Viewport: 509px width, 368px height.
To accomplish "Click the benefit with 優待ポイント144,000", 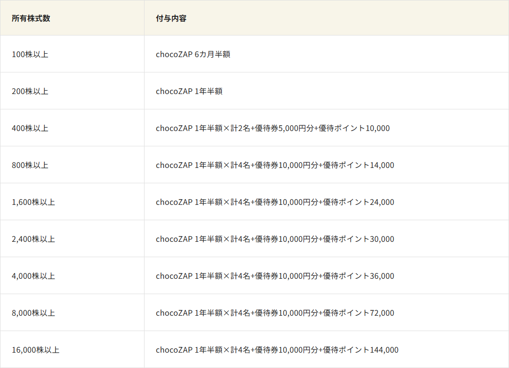I will pyautogui.click(x=277, y=350).
